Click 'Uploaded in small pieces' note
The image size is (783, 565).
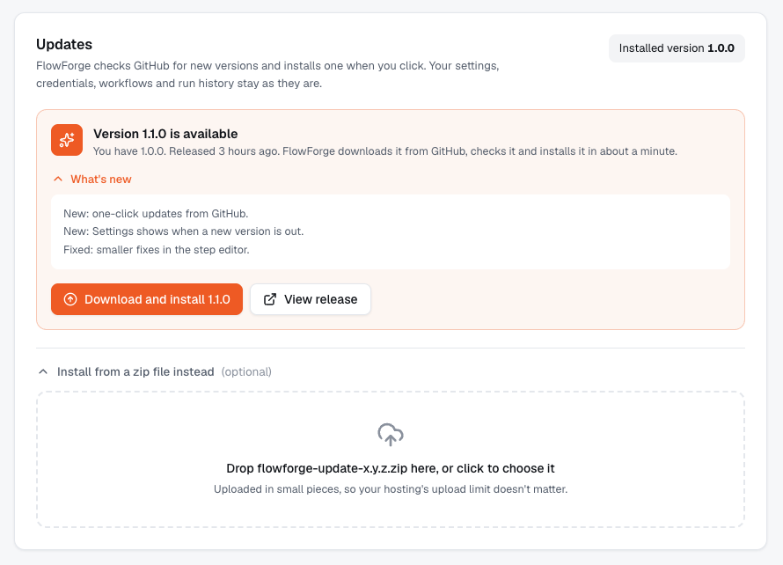(391, 489)
